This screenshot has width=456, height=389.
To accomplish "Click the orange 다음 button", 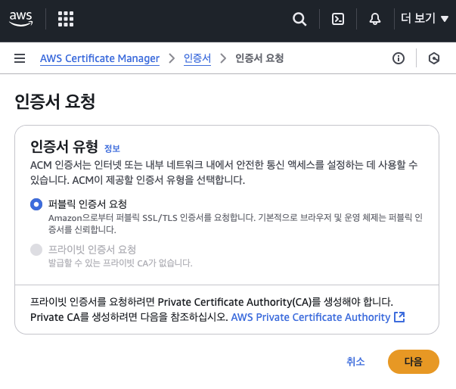I will (x=413, y=362).
